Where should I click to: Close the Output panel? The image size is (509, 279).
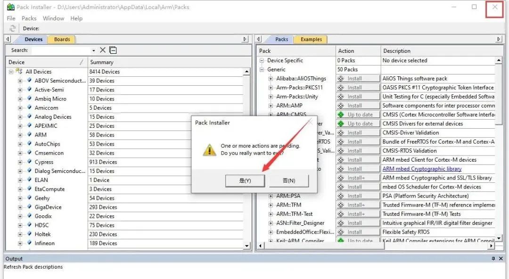[x=501, y=259]
